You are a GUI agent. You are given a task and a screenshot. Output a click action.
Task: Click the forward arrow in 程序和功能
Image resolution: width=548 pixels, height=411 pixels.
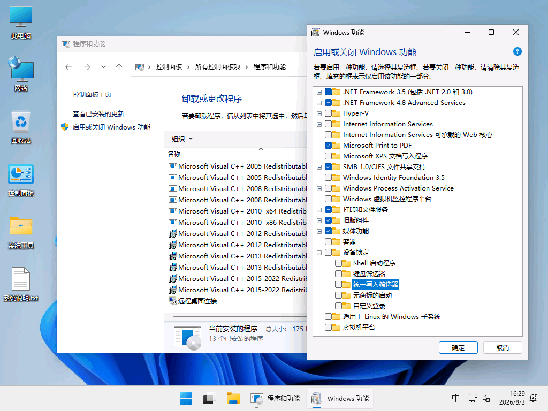tap(87, 67)
